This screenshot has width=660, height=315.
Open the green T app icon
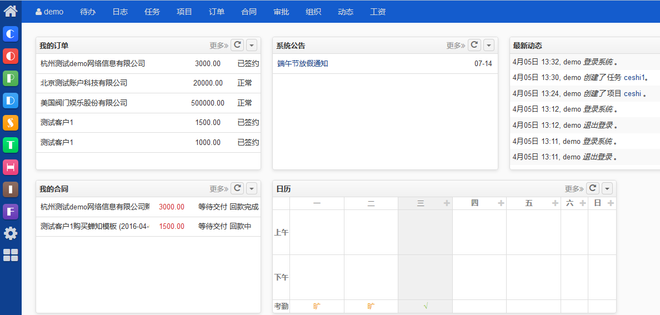point(11,145)
